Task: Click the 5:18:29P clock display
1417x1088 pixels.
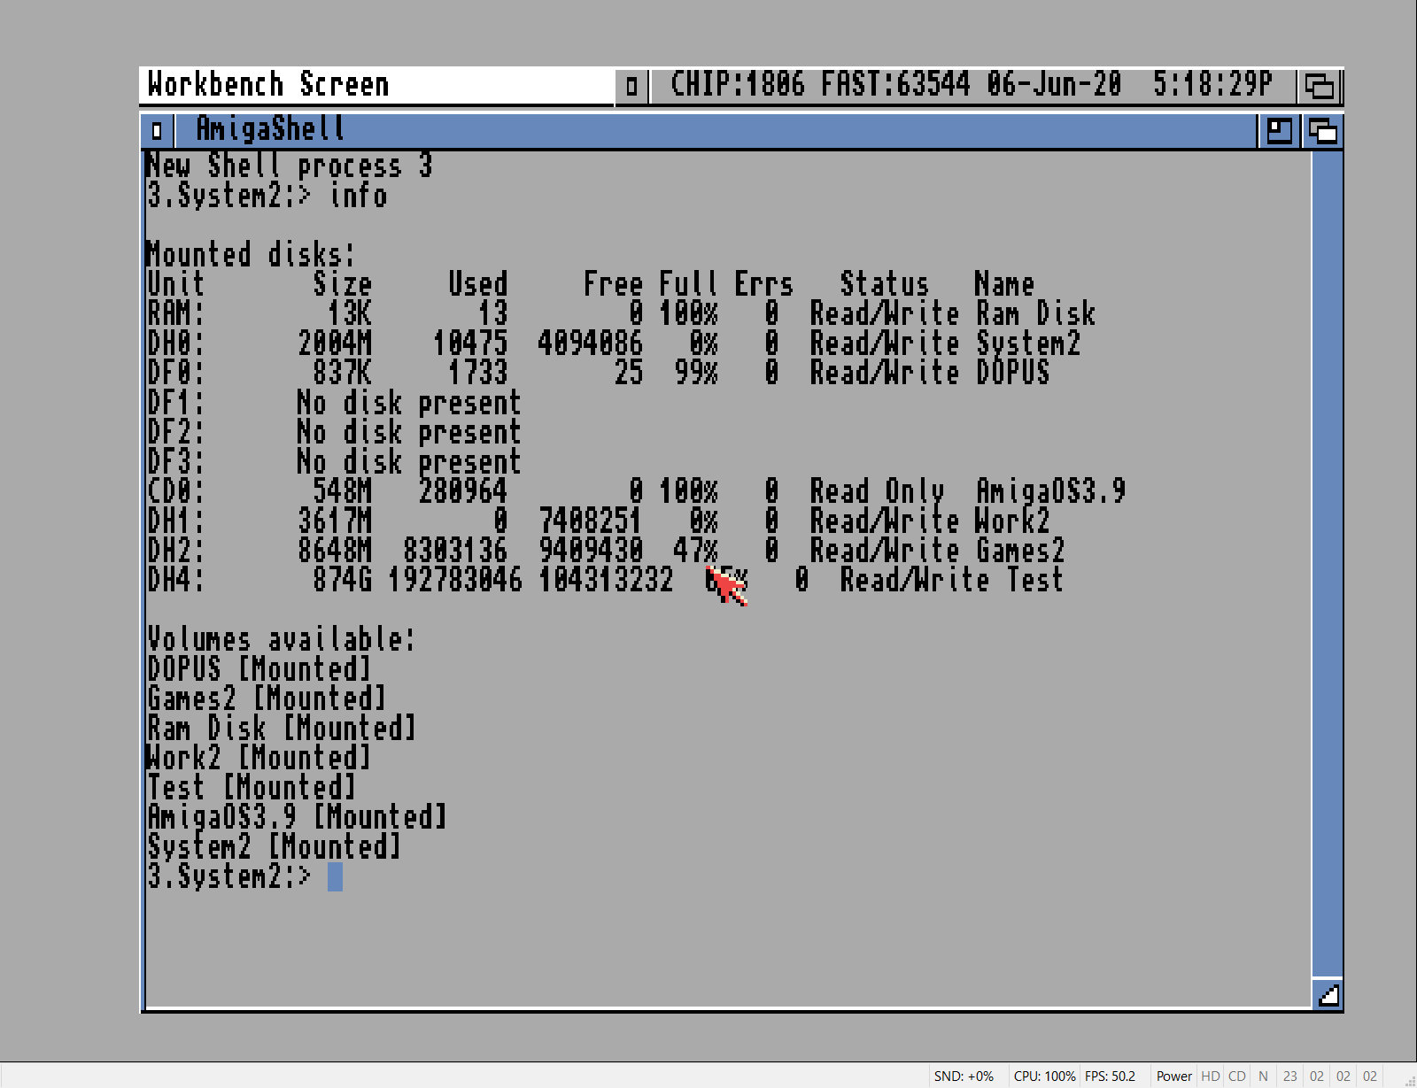Action: [x=1212, y=84]
